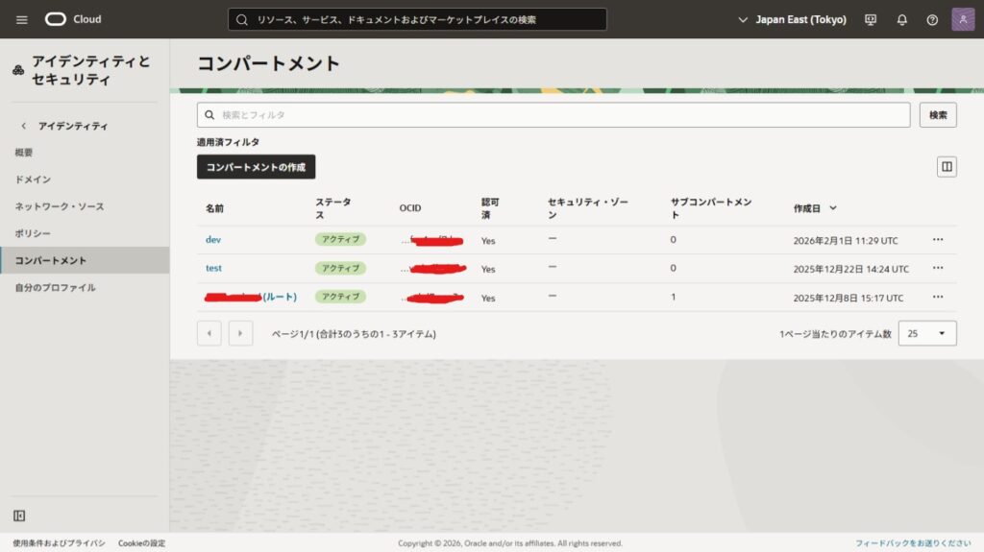The height and width of the screenshot is (552, 984).
Task: Open the dev compartment link
Action: pyautogui.click(x=213, y=239)
